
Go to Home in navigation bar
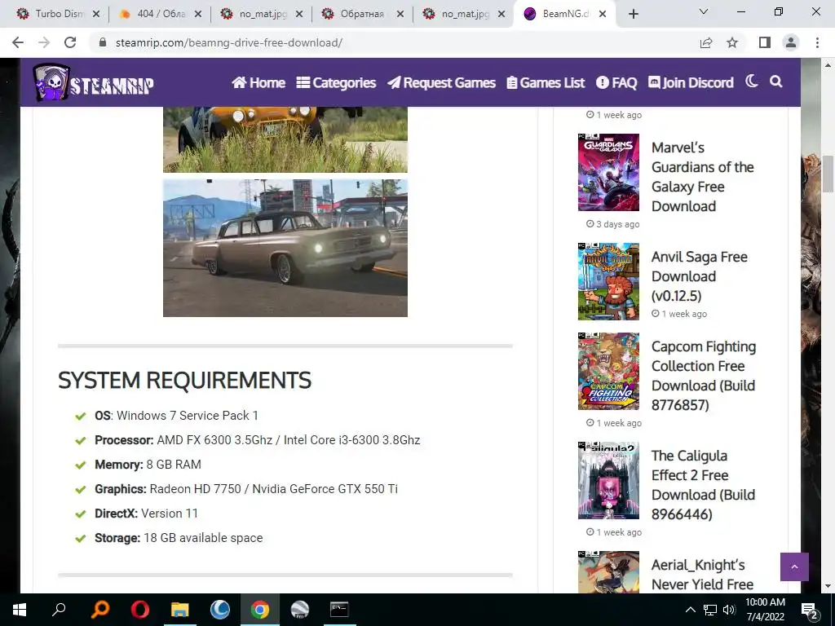(x=258, y=82)
